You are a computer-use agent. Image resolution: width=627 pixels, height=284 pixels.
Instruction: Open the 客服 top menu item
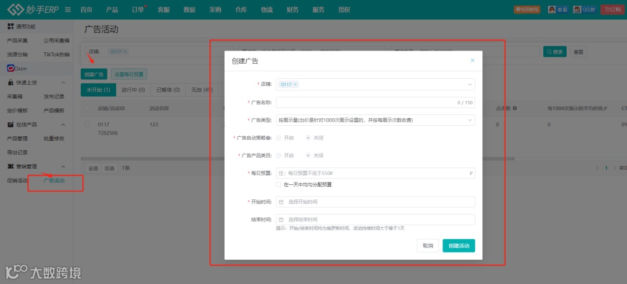(164, 10)
